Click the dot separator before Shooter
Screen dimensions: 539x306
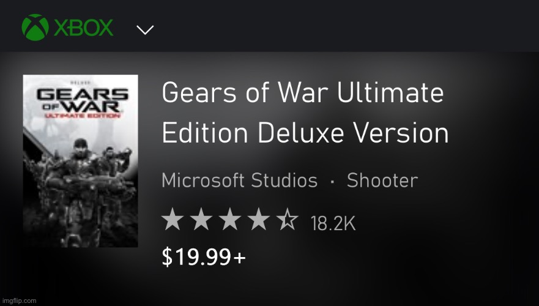[332, 181]
